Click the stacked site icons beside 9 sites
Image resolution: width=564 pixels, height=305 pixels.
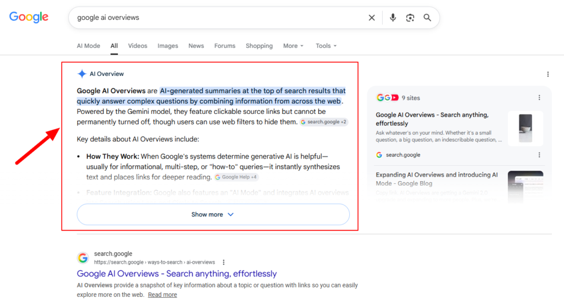click(x=387, y=97)
